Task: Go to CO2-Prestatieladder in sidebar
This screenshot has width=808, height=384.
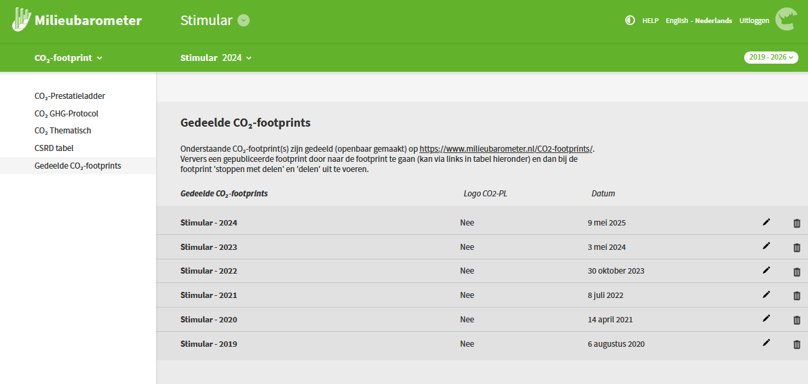Action: 70,96
